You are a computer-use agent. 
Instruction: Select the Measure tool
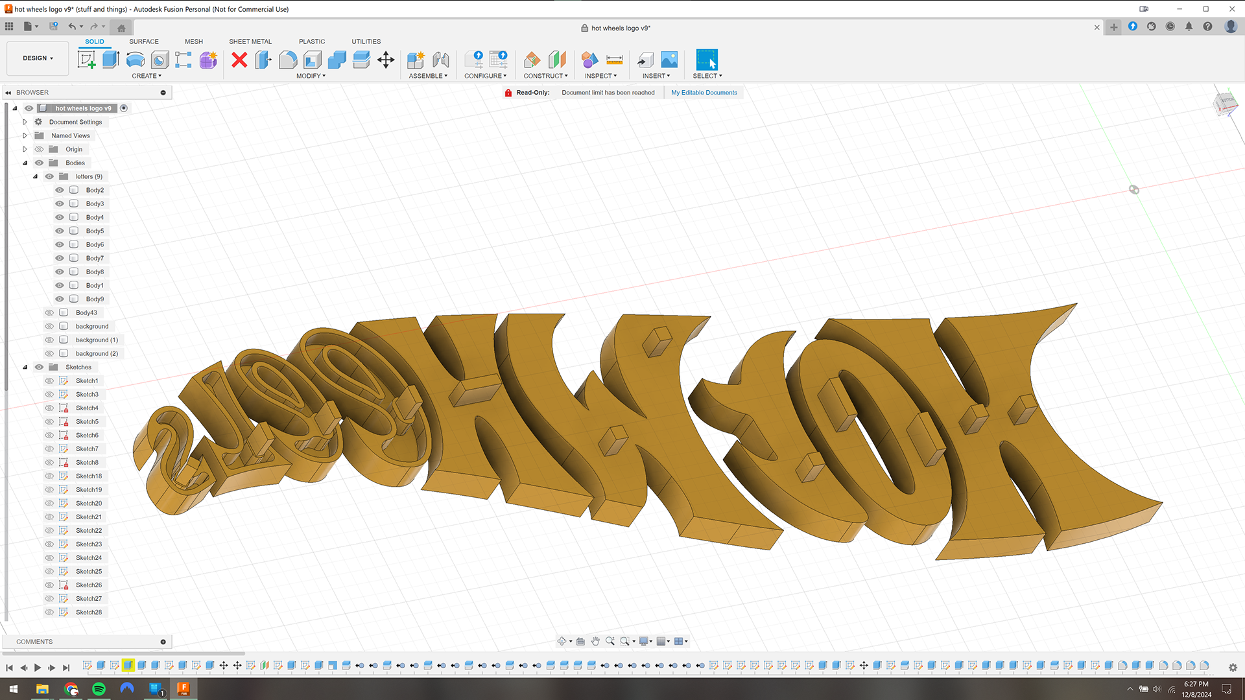coord(614,60)
